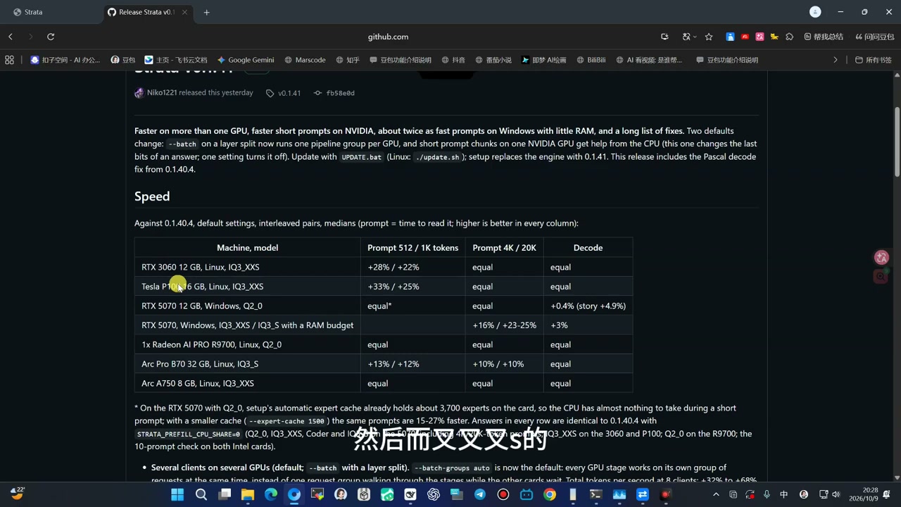Open commit fb58e0d link
The width and height of the screenshot is (901, 507).
tap(334, 93)
